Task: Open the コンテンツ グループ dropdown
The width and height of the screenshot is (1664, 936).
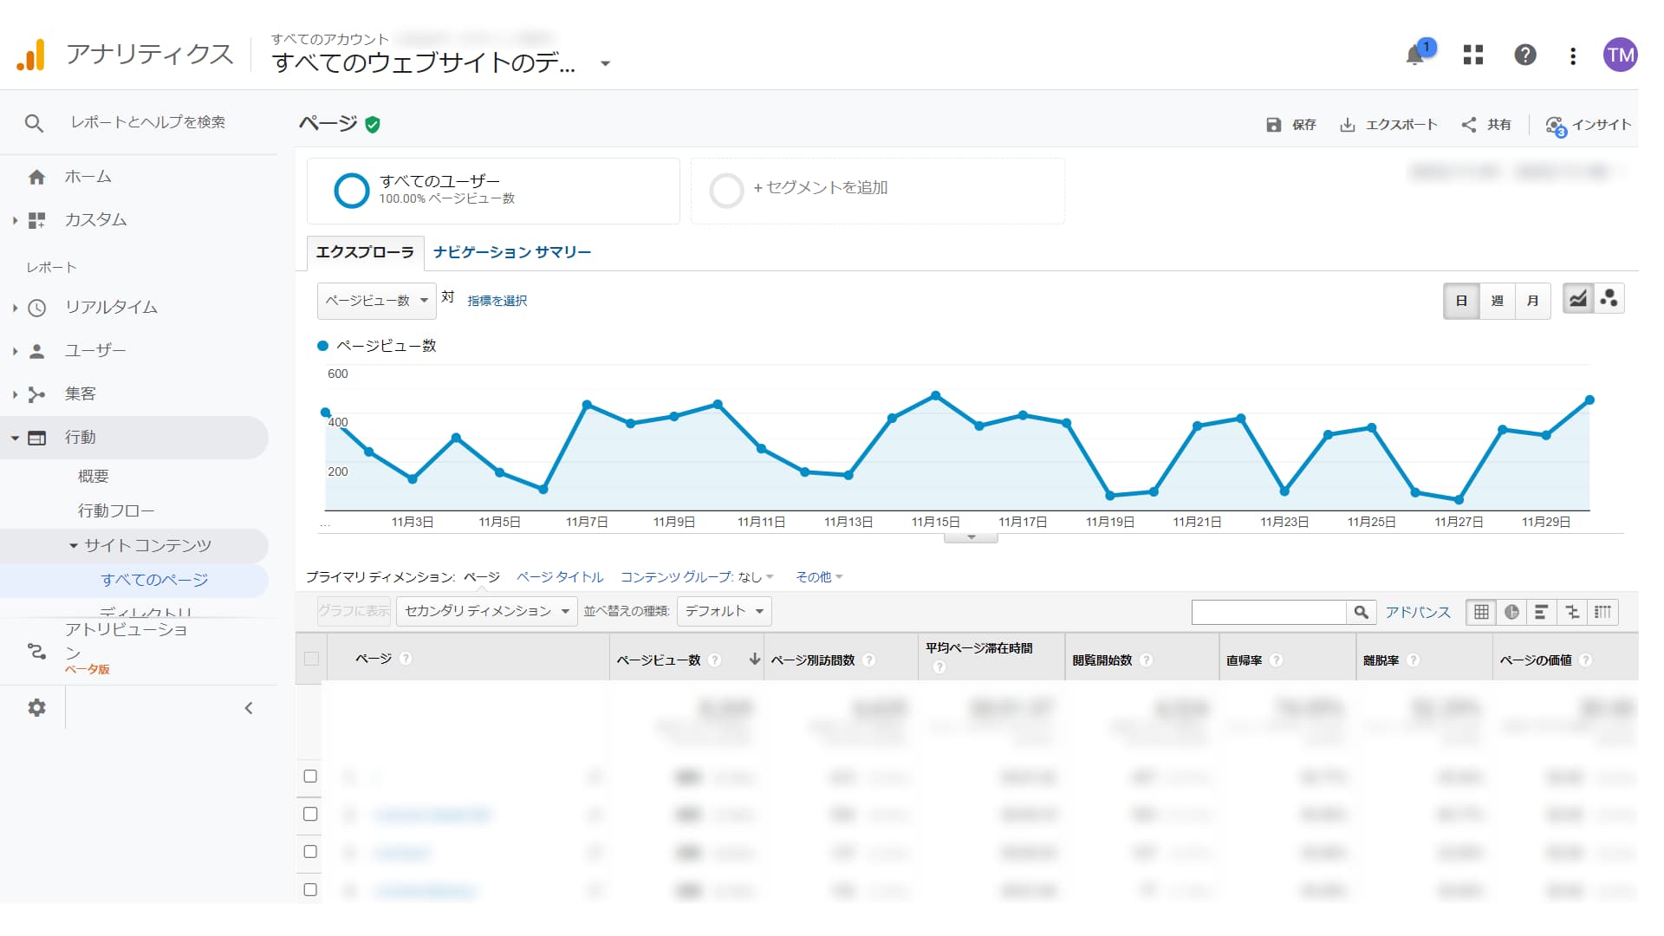Action: click(697, 577)
